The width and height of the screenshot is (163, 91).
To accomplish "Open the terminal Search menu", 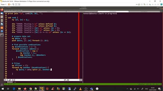I will (x=12, y=10).
